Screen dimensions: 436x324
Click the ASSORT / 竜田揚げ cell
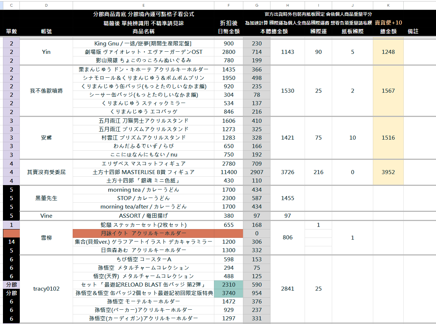coord(143,216)
